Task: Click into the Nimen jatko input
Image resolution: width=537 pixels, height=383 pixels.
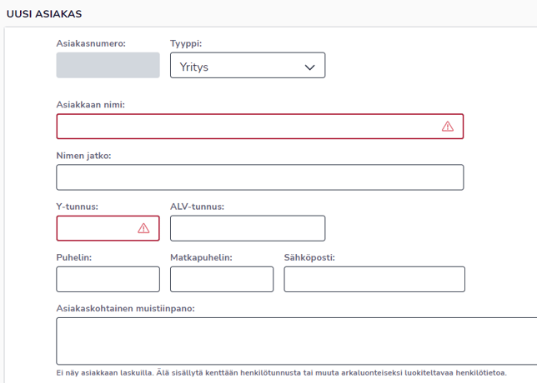Action: tap(259, 177)
